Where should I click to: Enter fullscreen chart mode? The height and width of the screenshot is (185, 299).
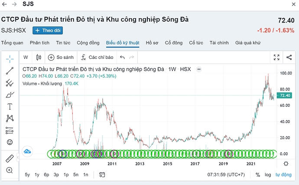276,57
